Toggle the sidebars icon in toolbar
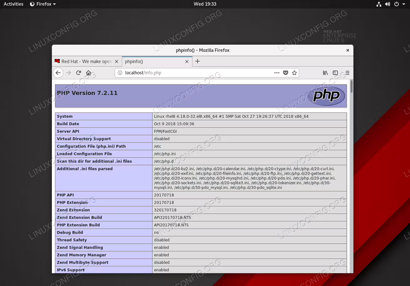Screen dimensions: 410x286 335,73
